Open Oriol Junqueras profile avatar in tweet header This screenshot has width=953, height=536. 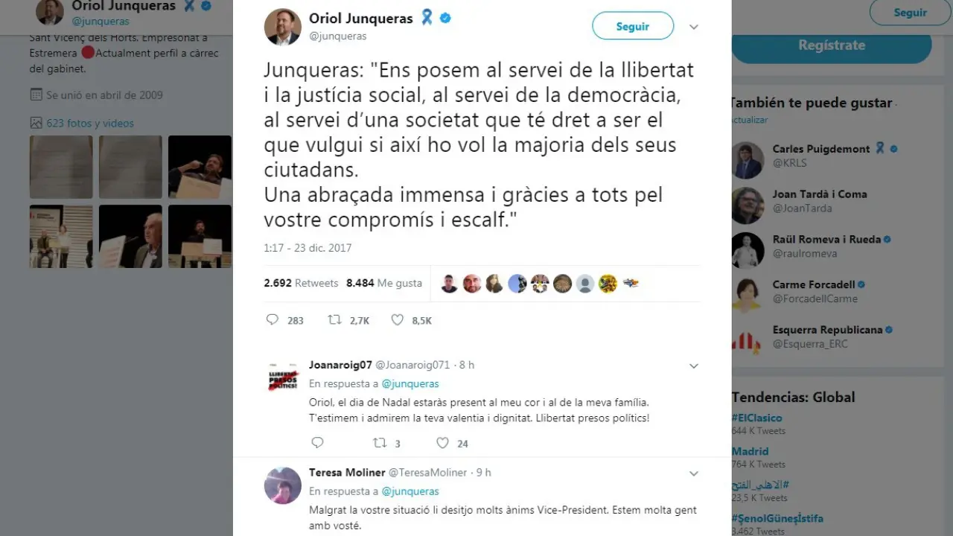point(283,27)
